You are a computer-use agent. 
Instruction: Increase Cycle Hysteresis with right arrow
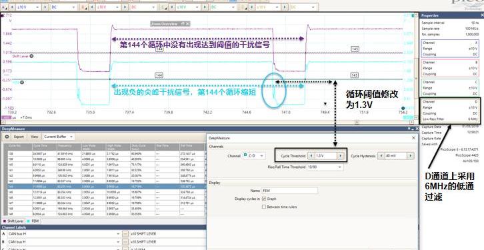tap(410, 156)
